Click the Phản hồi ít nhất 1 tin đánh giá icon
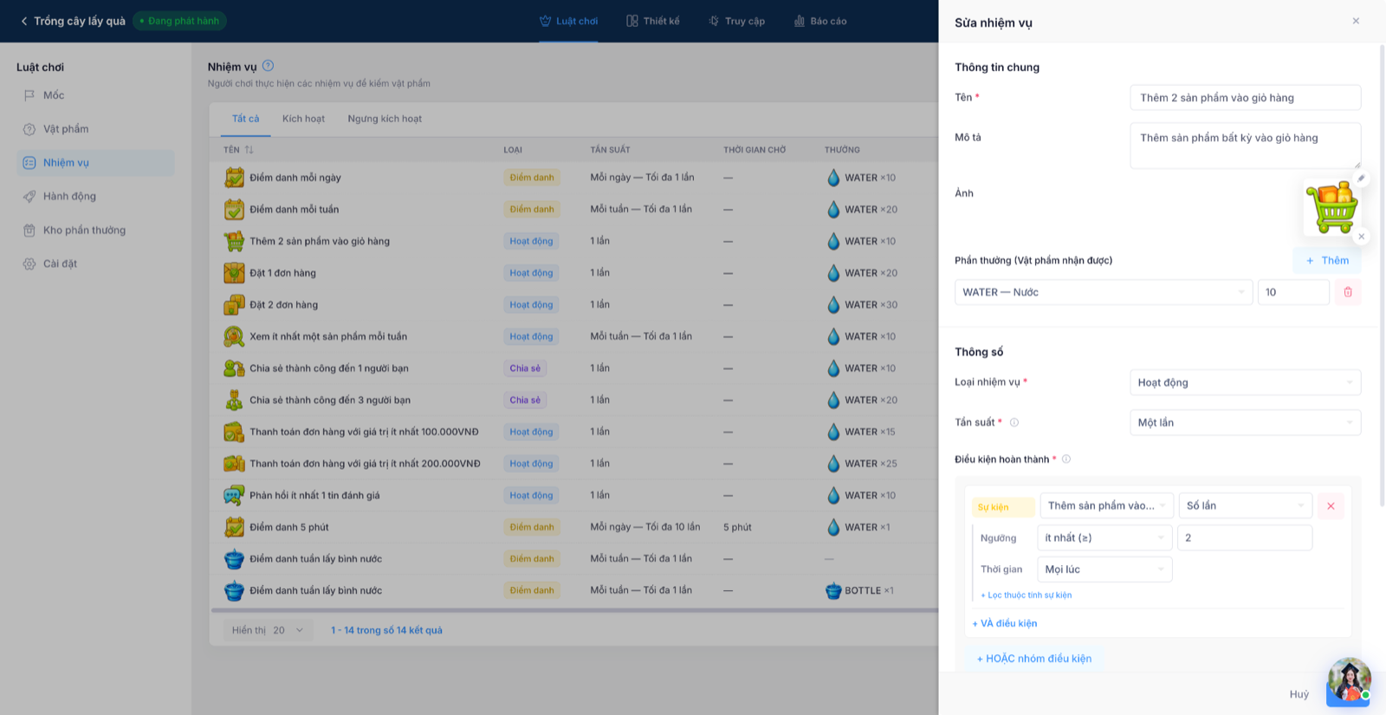This screenshot has height=715, width=1386. (x=234, y=496)
